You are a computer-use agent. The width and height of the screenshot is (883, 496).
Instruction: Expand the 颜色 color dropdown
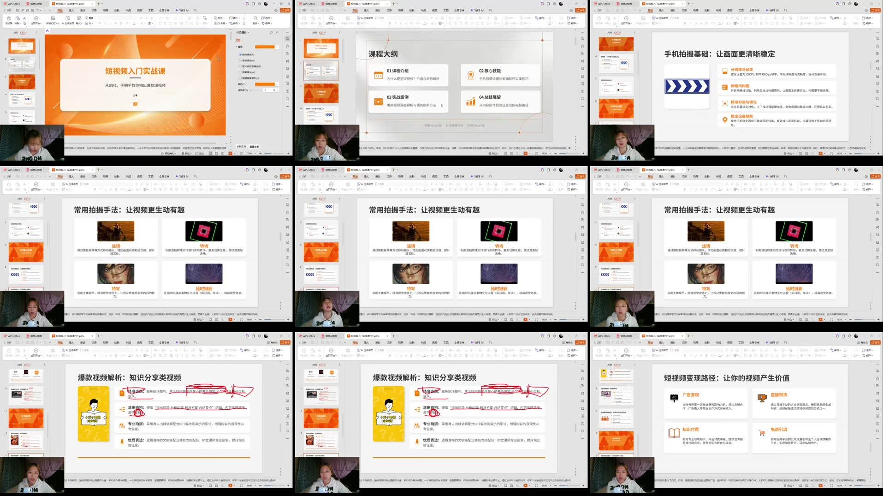(x=277, y=84)
